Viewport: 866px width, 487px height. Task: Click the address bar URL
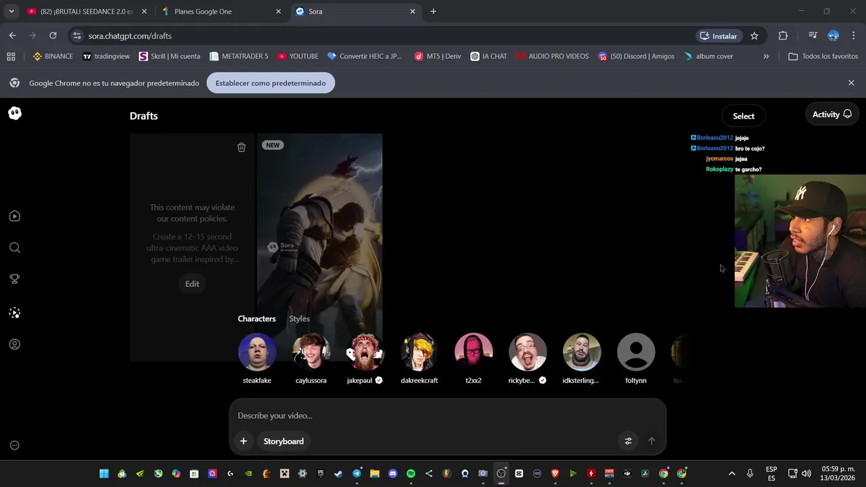pos(130,36)
